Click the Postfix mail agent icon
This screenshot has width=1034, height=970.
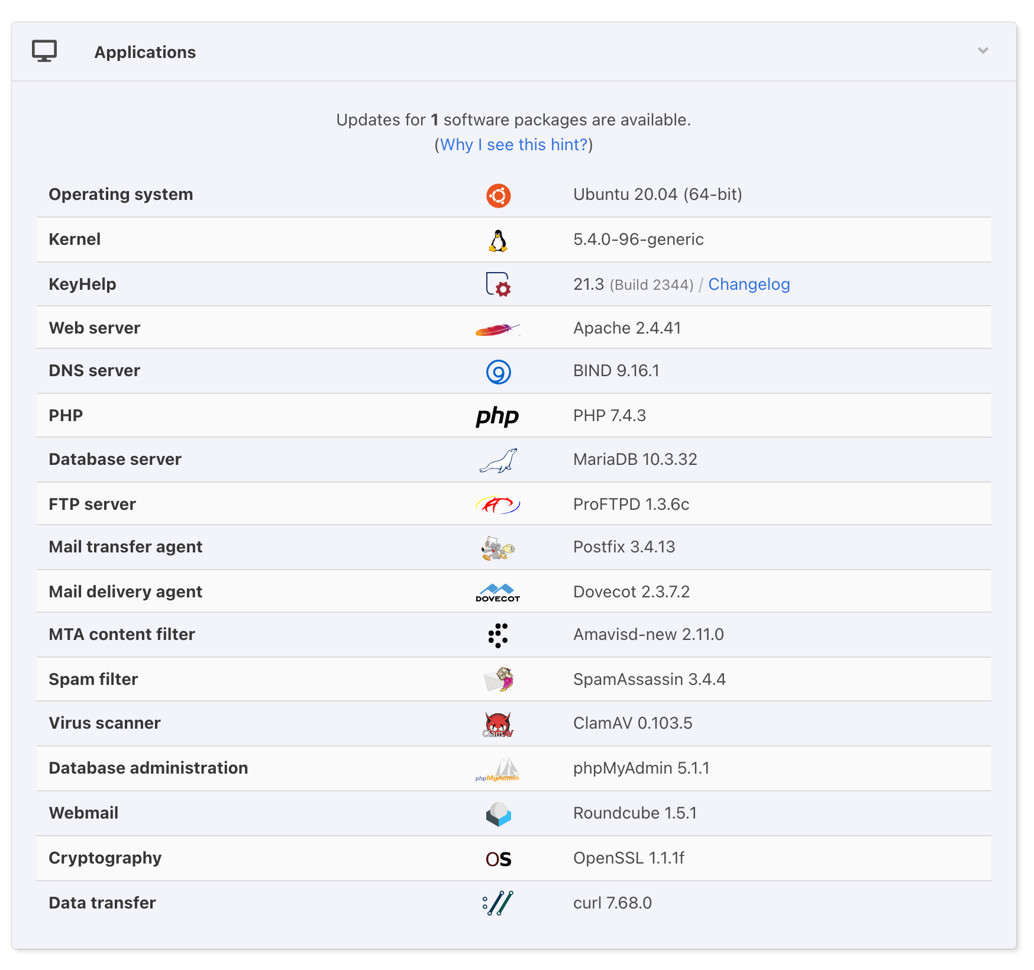[498, 548]
